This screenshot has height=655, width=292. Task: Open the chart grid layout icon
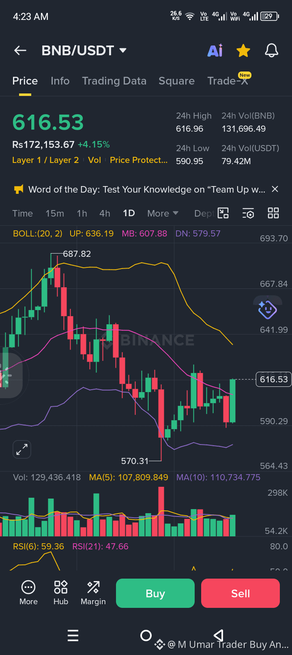tap(273, 213)
